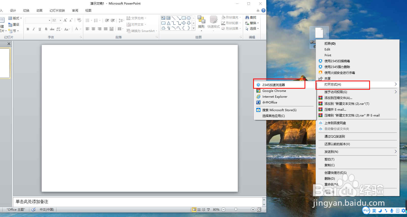The height and width of the screenshot is (217, 407).
Task: Clear all formatting with eraser icon
Action: tap(79, 20)
